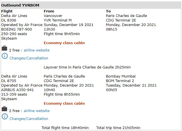Open airline website link for the Paris–Mumbai flight
The width and height of the screenshot is (182, 131).
point(36,111)
